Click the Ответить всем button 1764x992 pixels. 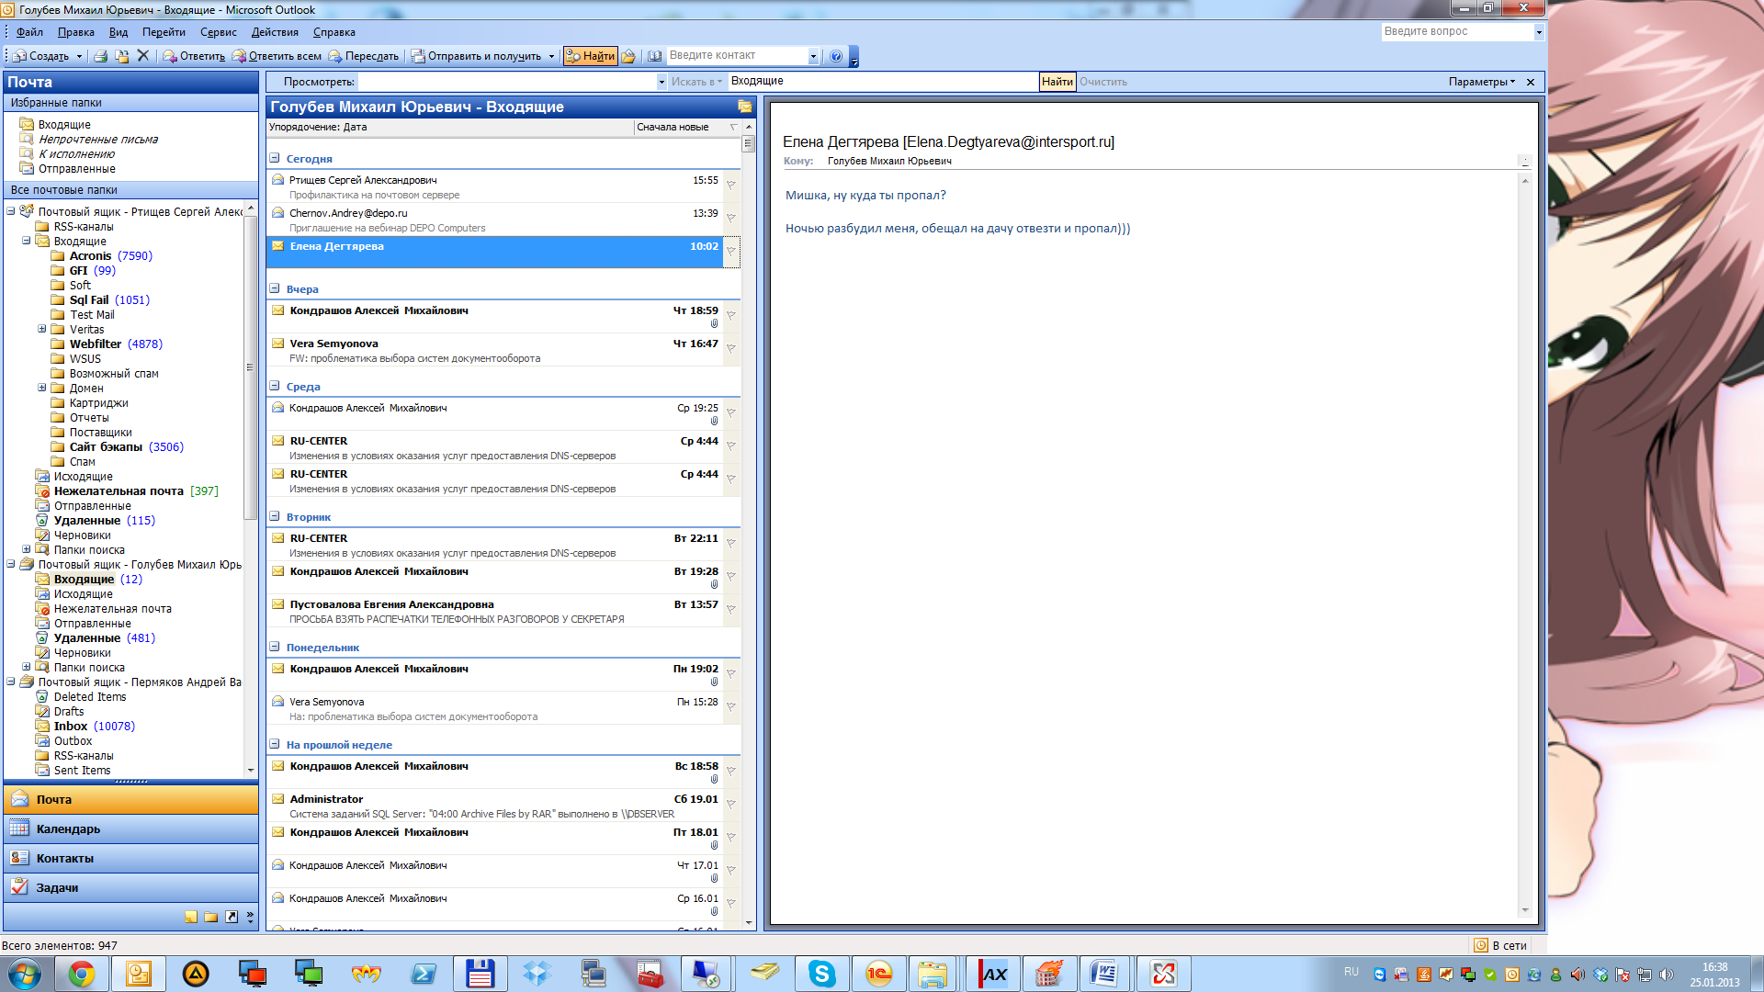point(277,56)
